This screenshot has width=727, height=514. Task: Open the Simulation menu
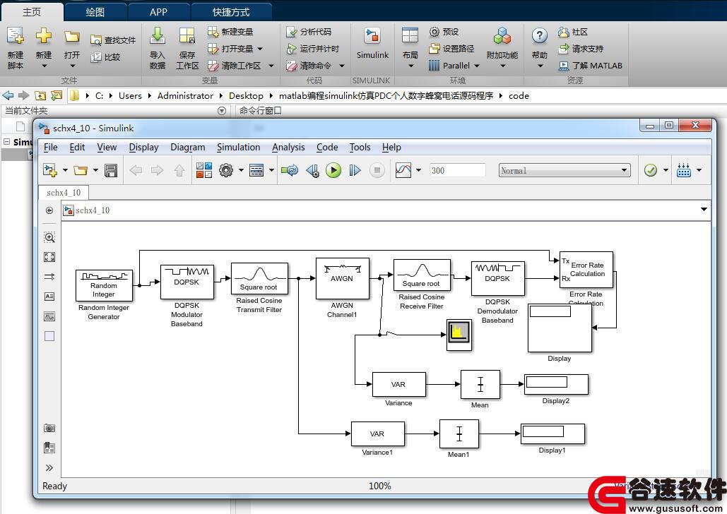(238, 148)
